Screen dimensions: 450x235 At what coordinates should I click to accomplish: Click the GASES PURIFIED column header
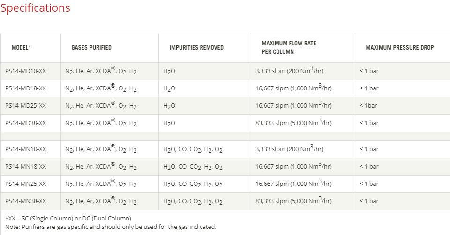(91, 48)
